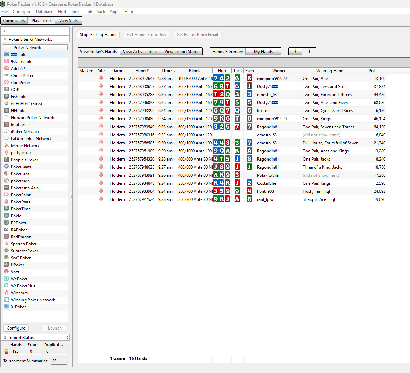Click the RedDragon icon
This screenshot has height=373, width=410.
click(7, 237)
